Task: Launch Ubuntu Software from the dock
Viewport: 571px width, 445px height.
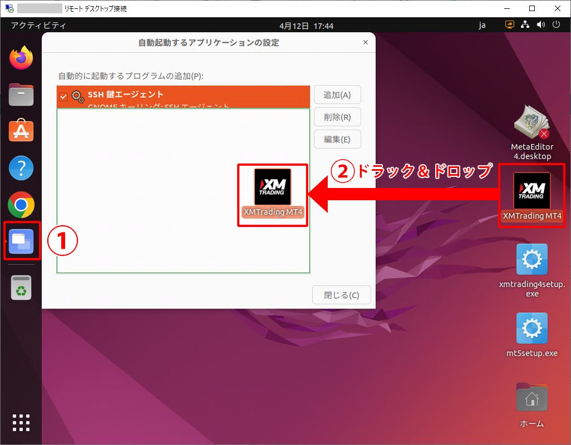Action: click(21, 131)
